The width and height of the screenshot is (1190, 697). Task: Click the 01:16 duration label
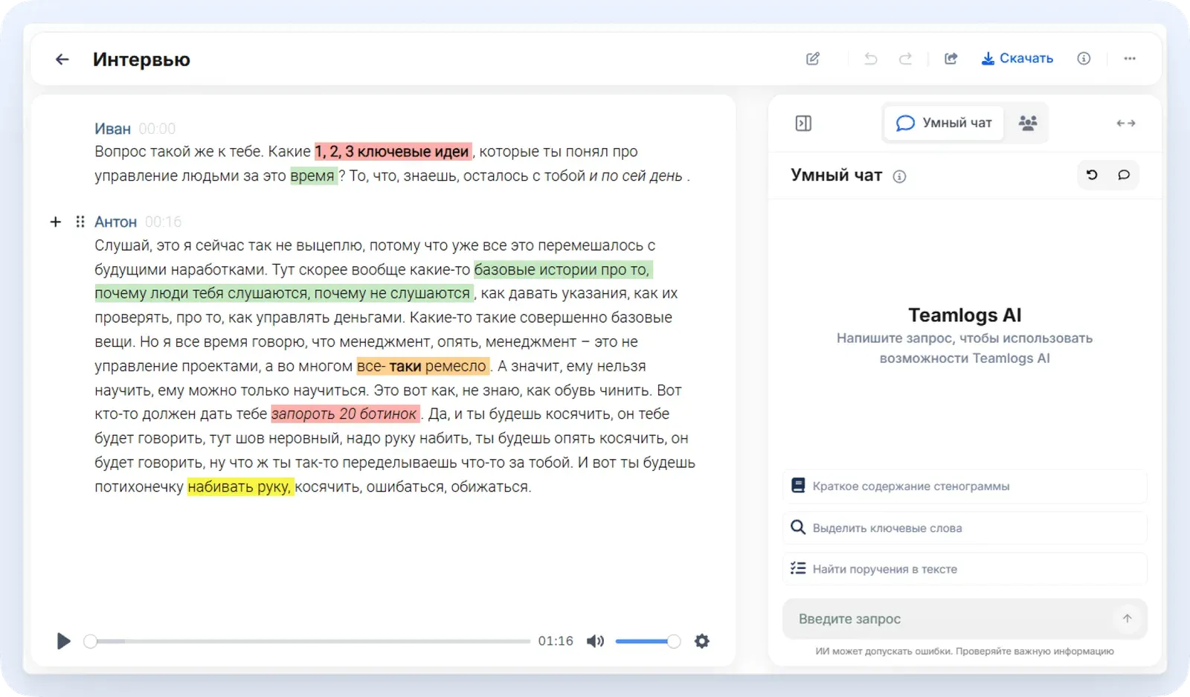pyautogui.click(x=556, y=641)
